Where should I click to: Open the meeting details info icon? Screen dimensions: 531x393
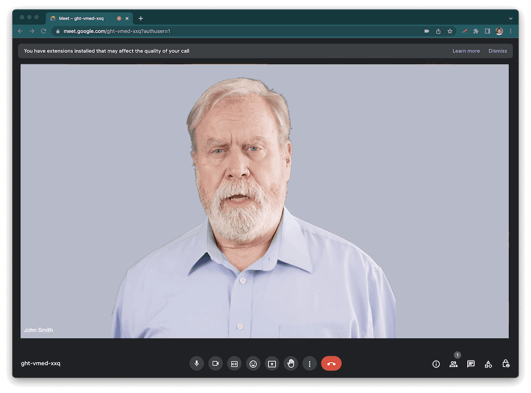coord(436,364)
